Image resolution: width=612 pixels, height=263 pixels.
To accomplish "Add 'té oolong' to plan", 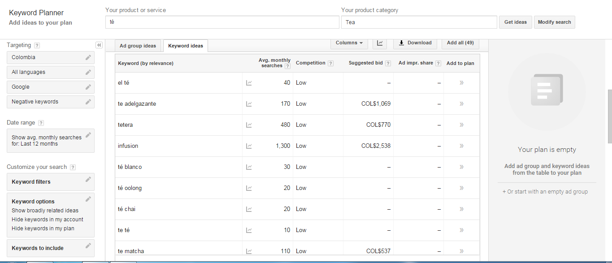I will (461, 188).
